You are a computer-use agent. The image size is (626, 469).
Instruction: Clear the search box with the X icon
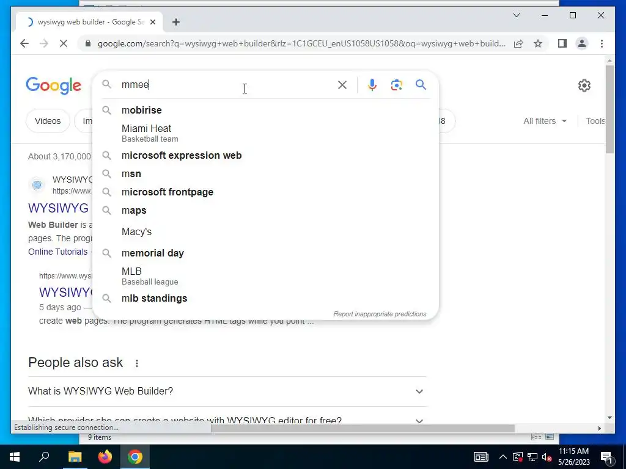pos(342,84)
